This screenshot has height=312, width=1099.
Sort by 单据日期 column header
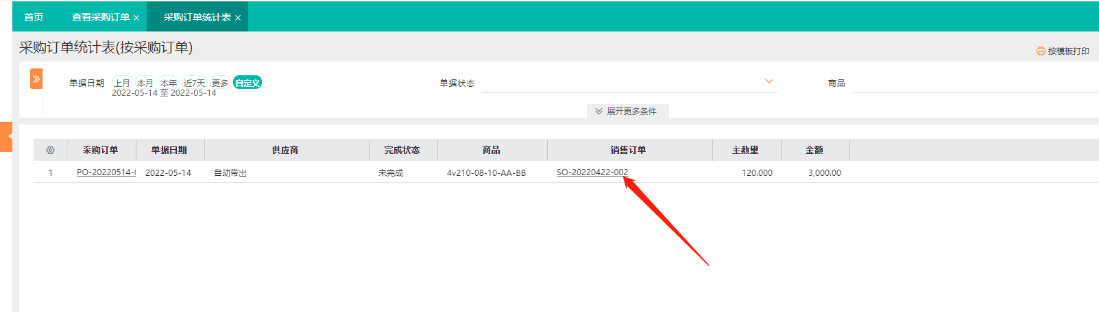(169, 150)
